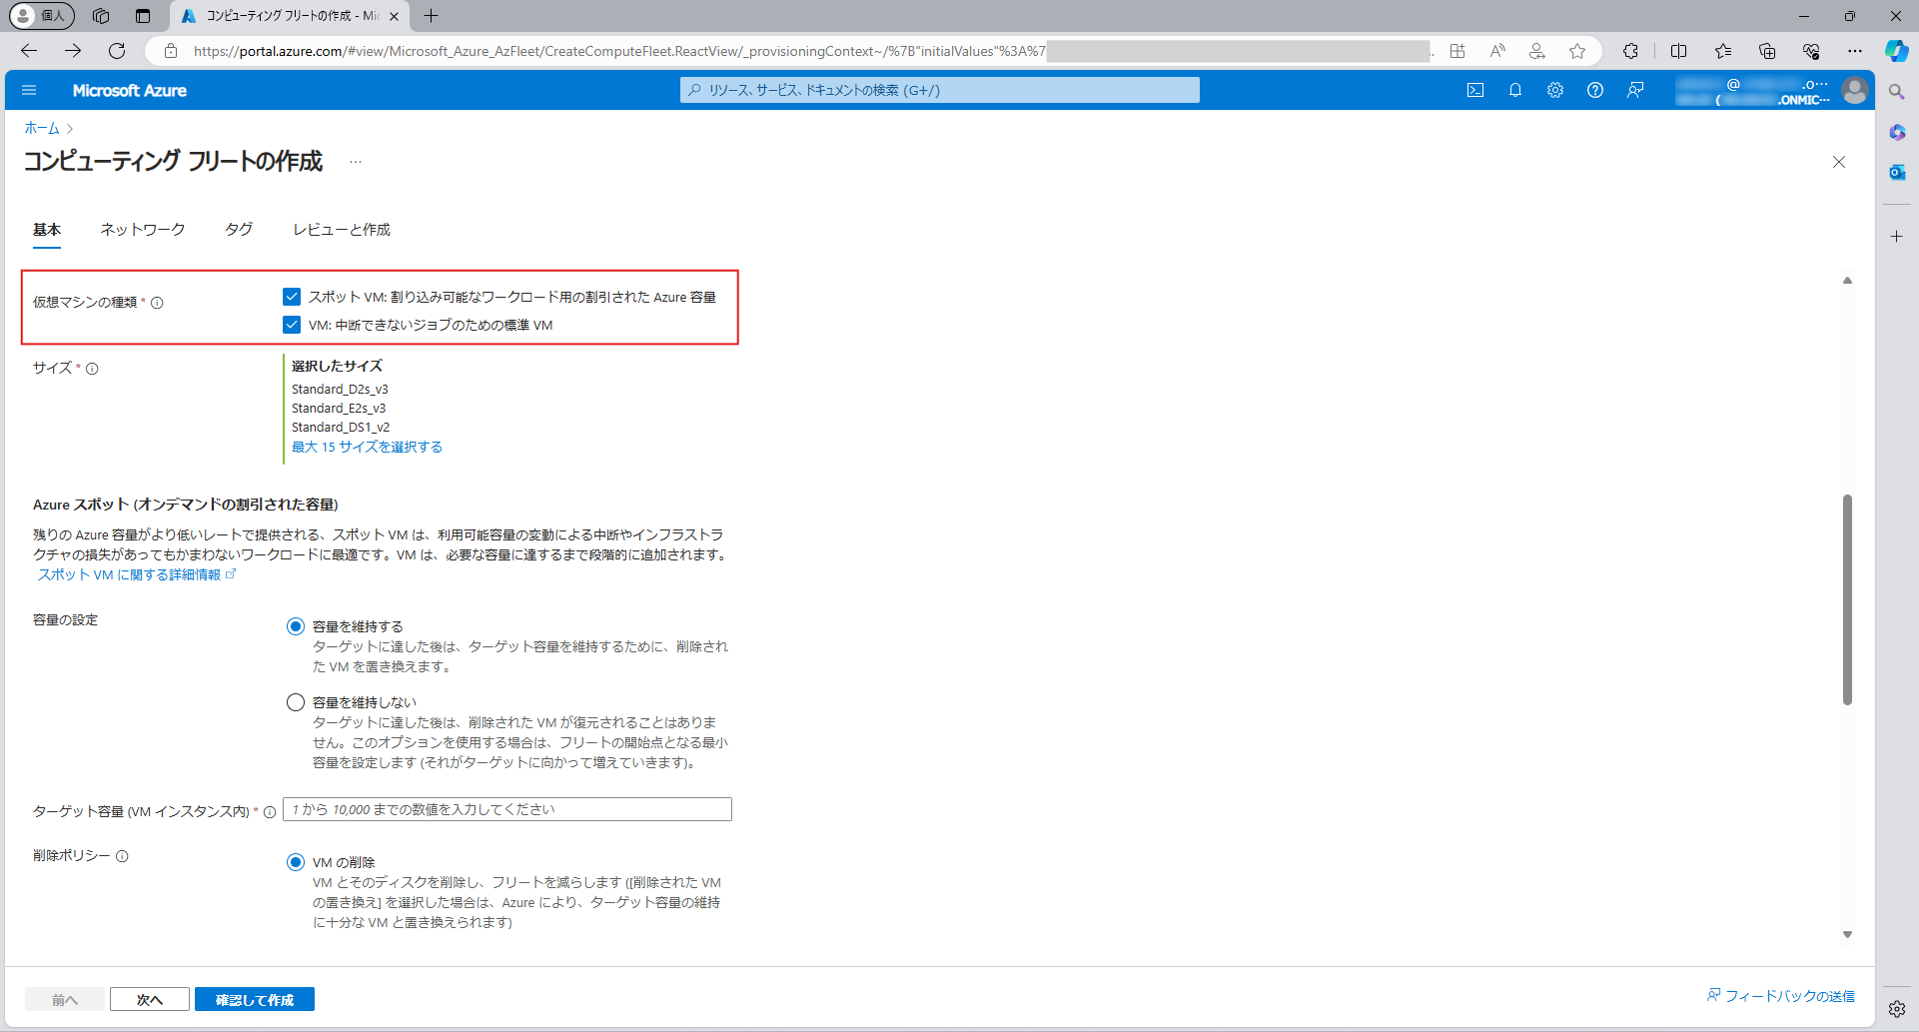1919x1032 pixels.
Task: Open the Azure portal hamburger menu
Action: tap(29, 90)
